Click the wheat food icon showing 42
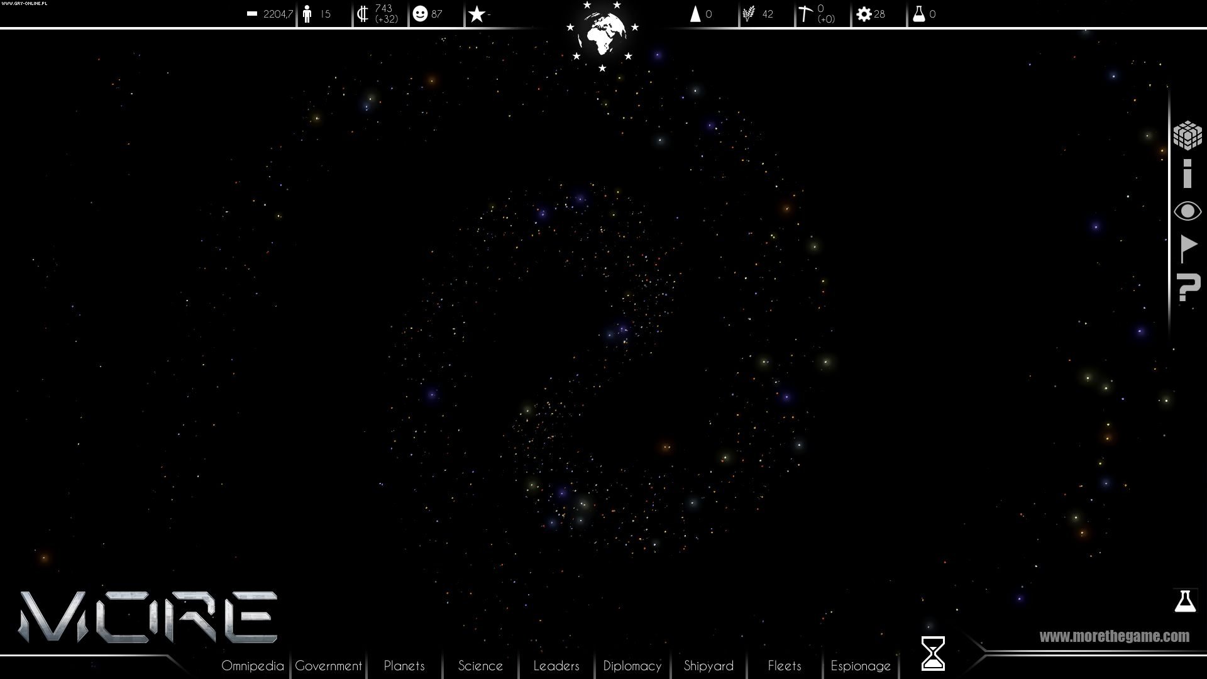 (x=751, y=14)
